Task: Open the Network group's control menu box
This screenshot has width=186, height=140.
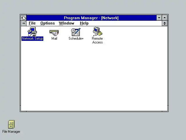Action: coord(24,23)
